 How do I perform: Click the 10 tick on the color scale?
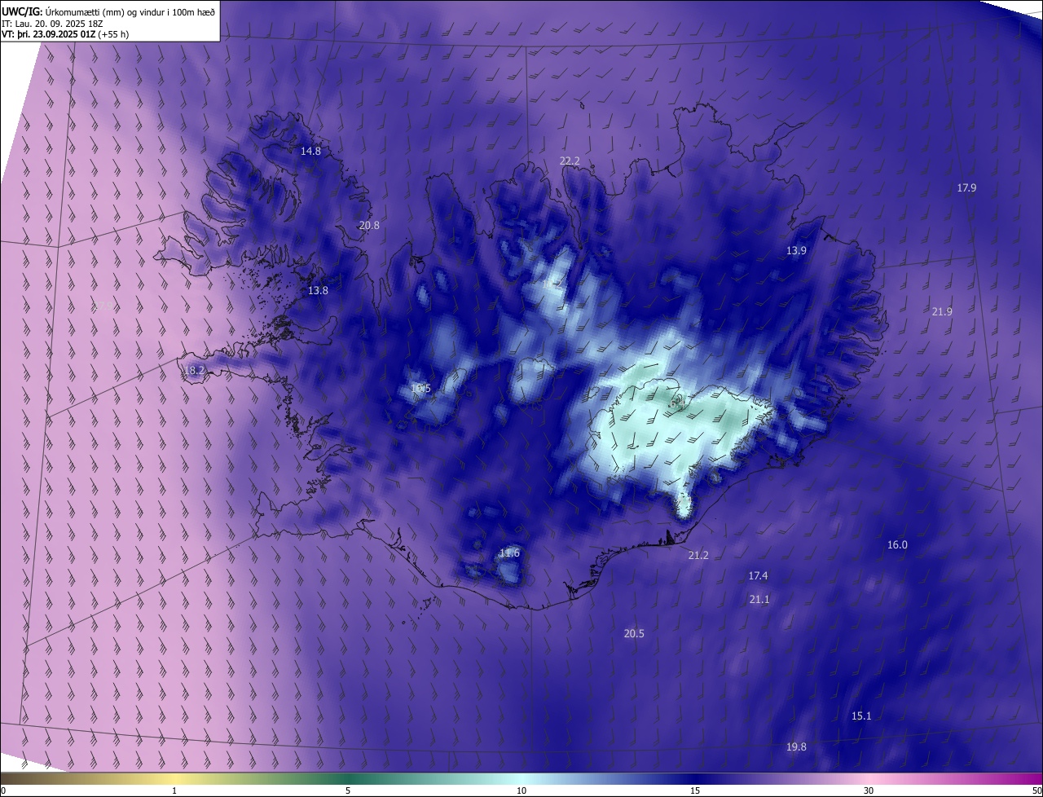click(521, 790)
